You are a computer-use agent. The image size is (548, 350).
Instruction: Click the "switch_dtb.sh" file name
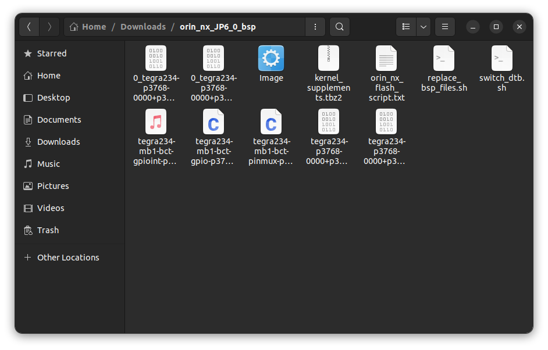[502, 83]
